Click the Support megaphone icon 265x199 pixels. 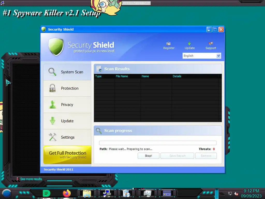tap(211, 44)
